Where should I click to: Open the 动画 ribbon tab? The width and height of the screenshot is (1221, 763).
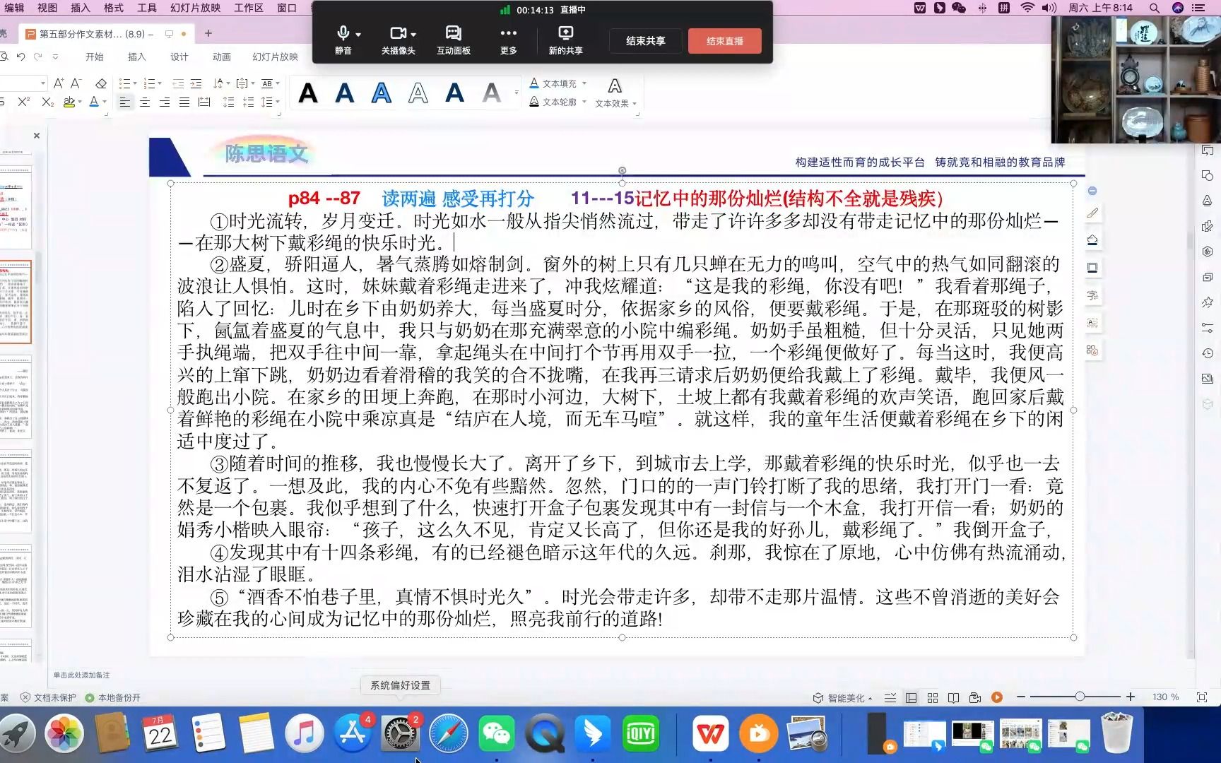[221, 57]
